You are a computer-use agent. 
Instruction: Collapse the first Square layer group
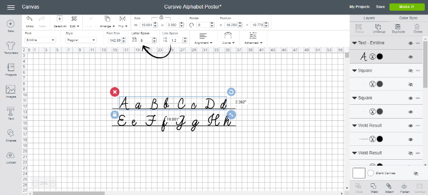pyautogui.click(x=355, y=71)
